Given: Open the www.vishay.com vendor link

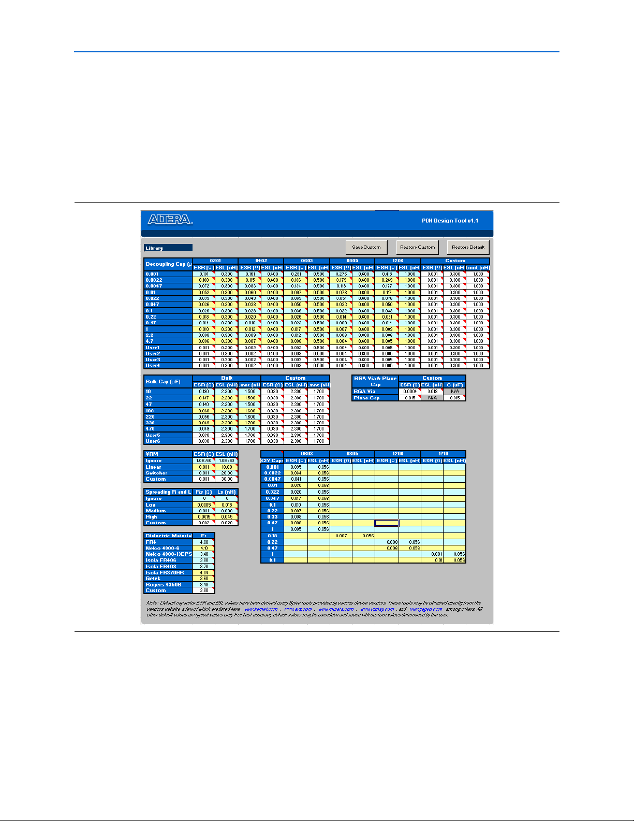Looking at the screenshot, I should (377, 609).
